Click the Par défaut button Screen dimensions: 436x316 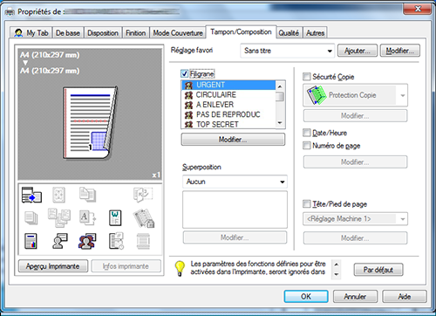[x=378, y=270]
